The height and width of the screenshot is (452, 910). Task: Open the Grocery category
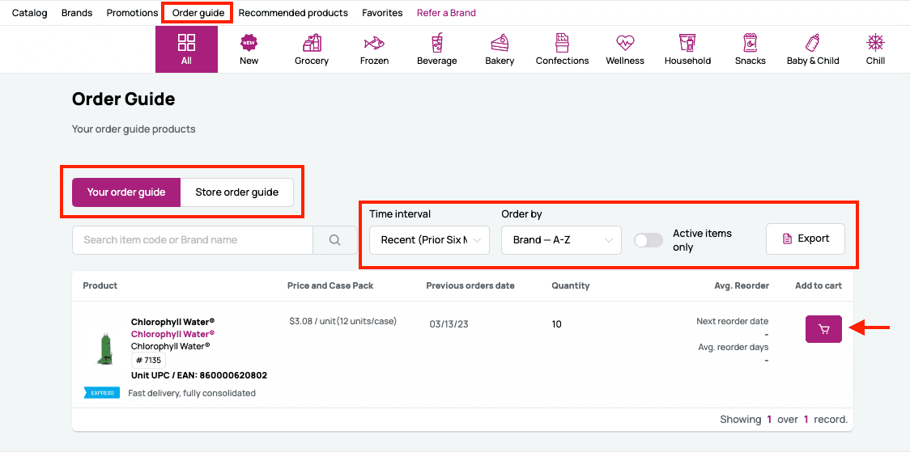click(x=312, y=49)
